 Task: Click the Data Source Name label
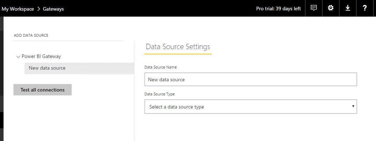[x=160, y=67]
